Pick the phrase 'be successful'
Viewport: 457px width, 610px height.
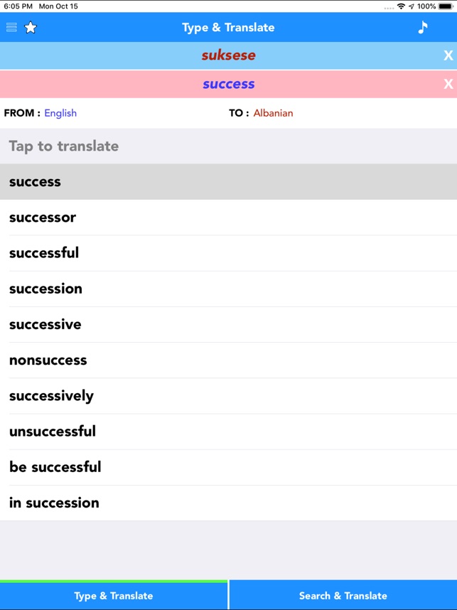tap(228, 467)
